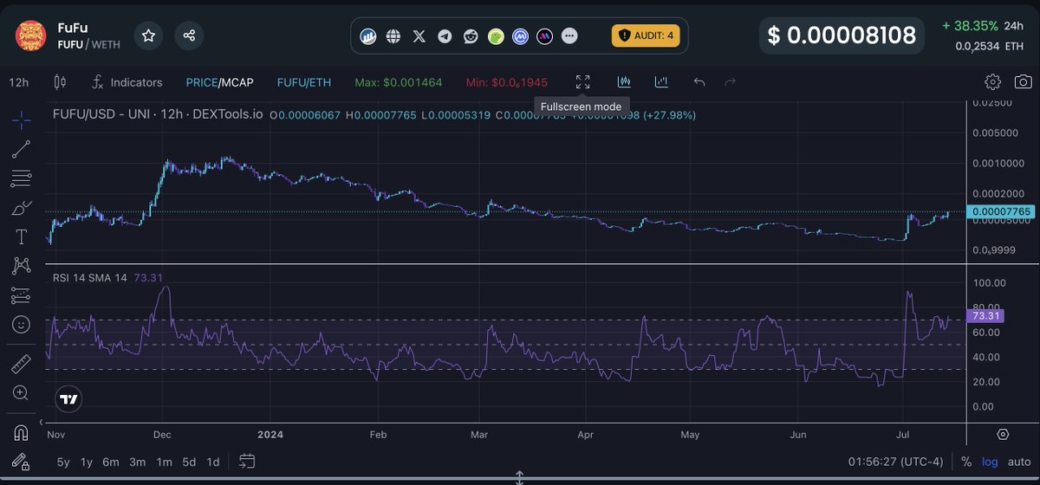Image resolution: width=1040 pixels, height=485 pixels.
Task: Set the date range to 3m
Action: [137, 462]
